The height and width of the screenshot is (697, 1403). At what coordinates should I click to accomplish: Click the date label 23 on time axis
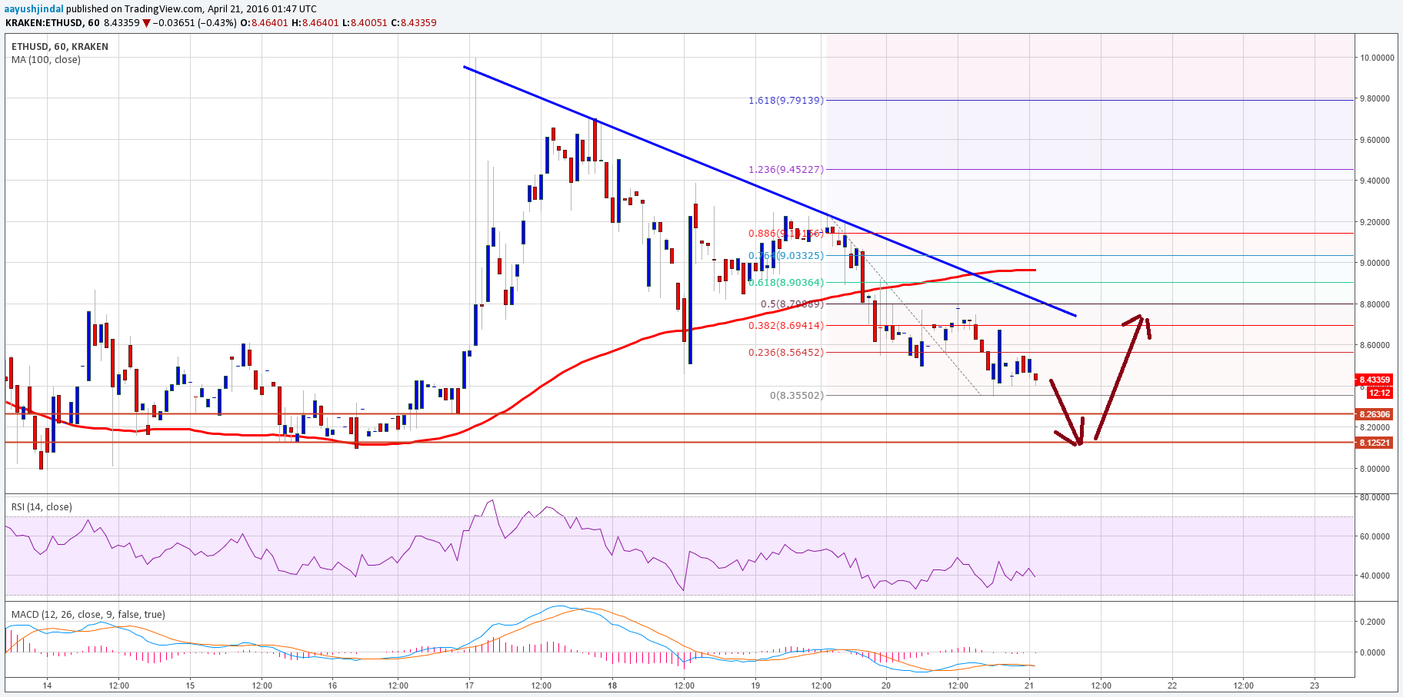1315,685
